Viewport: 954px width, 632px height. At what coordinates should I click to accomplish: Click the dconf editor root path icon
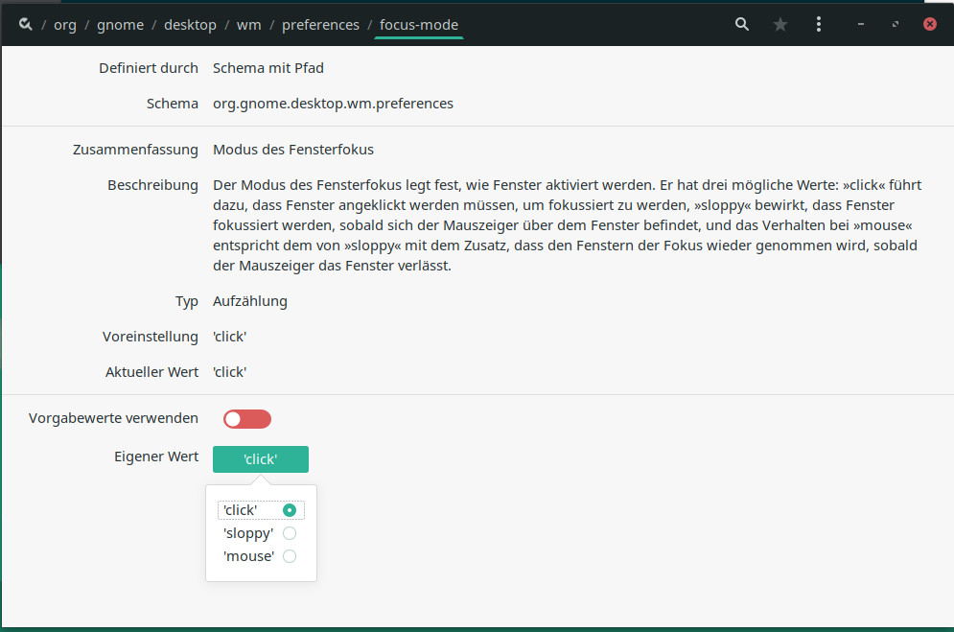coord(26,25)
